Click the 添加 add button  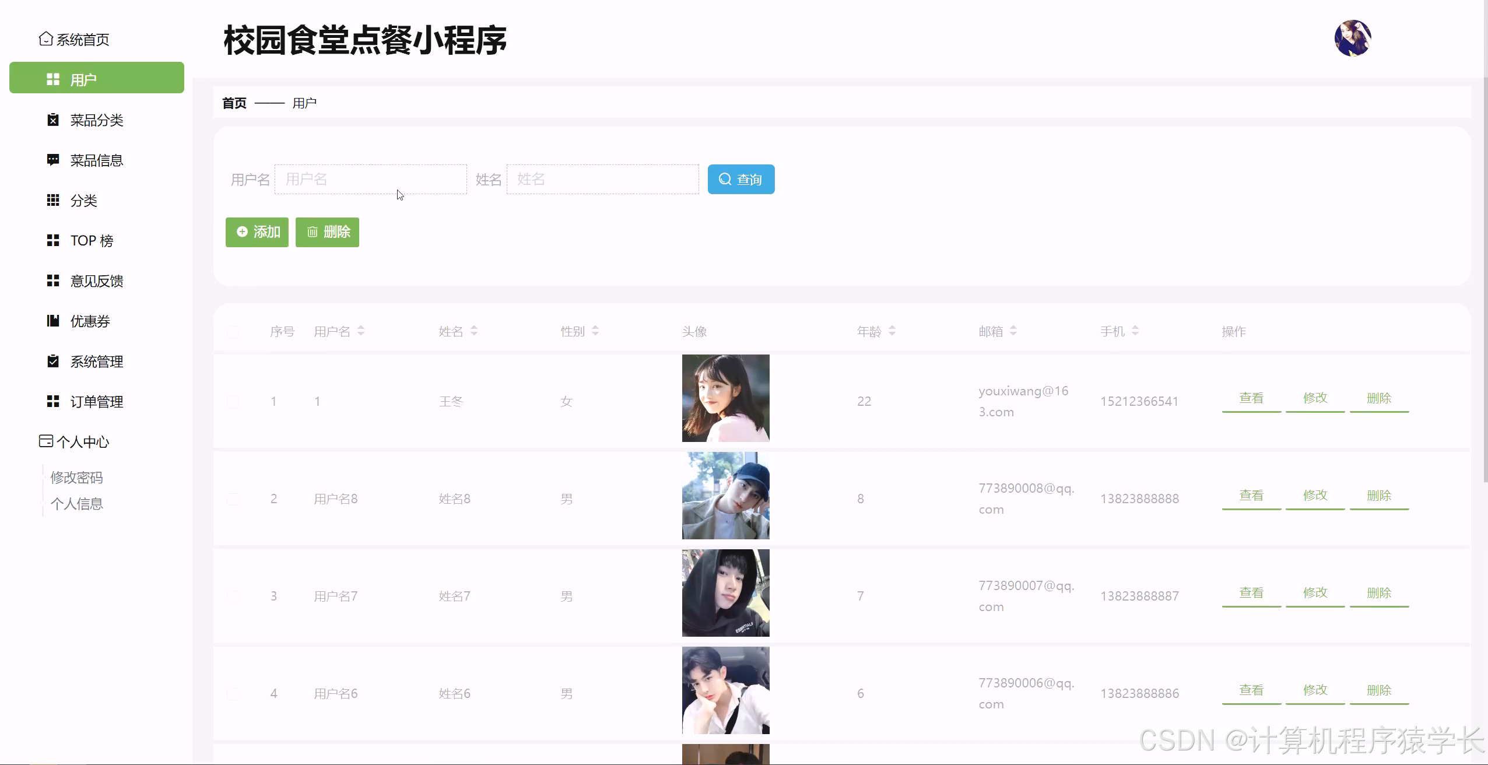[x=257, y=231]
